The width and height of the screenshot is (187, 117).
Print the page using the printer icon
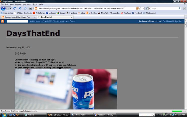(30, 8)
